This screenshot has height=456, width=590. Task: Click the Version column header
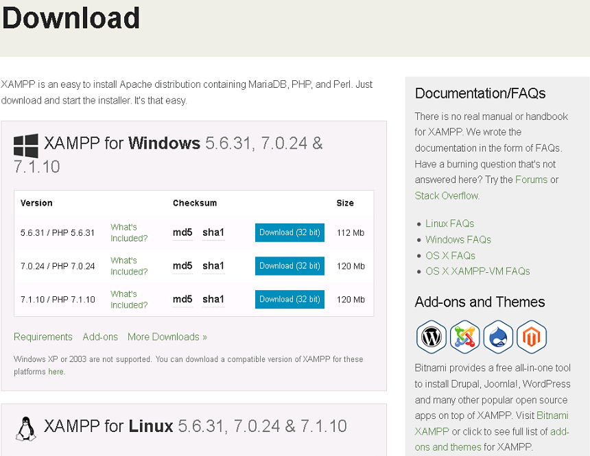pos(36,203)
